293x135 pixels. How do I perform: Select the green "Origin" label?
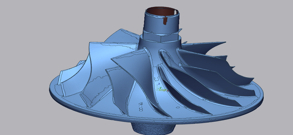coord(163,90)
